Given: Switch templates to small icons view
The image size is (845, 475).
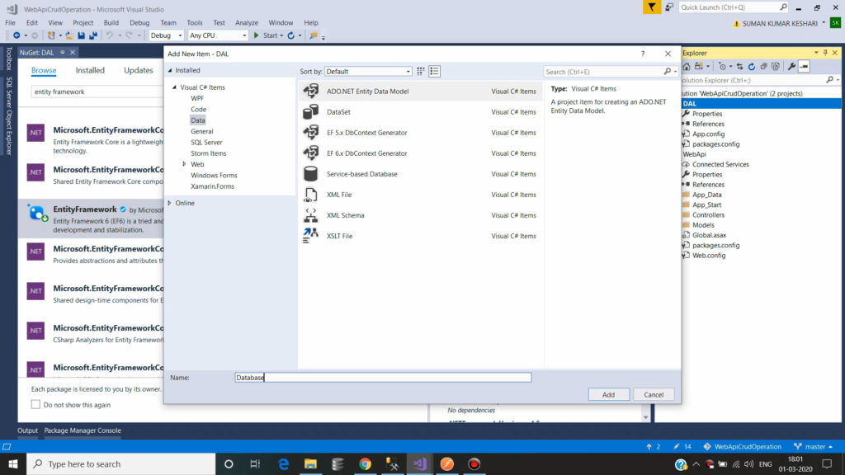Looking at the screenshot, I should click(x=420, y=71).
